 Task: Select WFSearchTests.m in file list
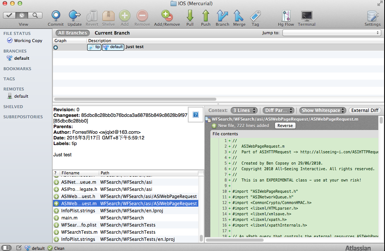pyautogui.click(x=125, y=232)
